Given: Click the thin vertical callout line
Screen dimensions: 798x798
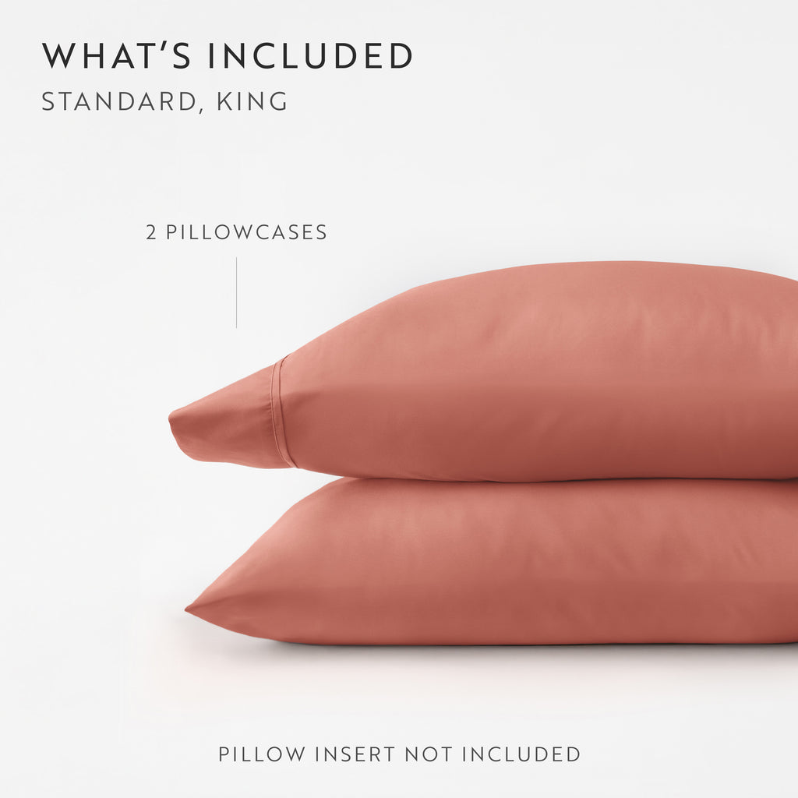Looking at the screenshot, I should [x=236, y=293].
